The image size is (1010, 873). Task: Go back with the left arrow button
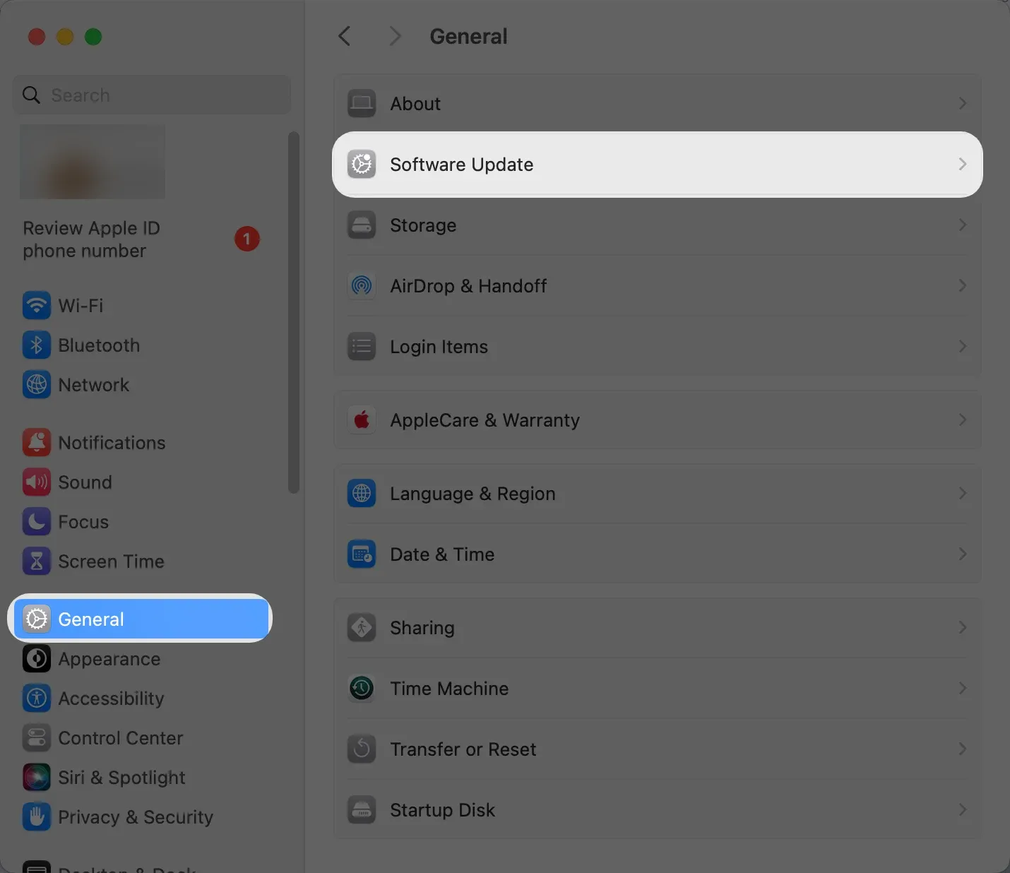coord(345,36)
